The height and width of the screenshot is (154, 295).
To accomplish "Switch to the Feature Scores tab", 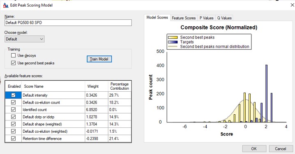I will pos(184,18).
